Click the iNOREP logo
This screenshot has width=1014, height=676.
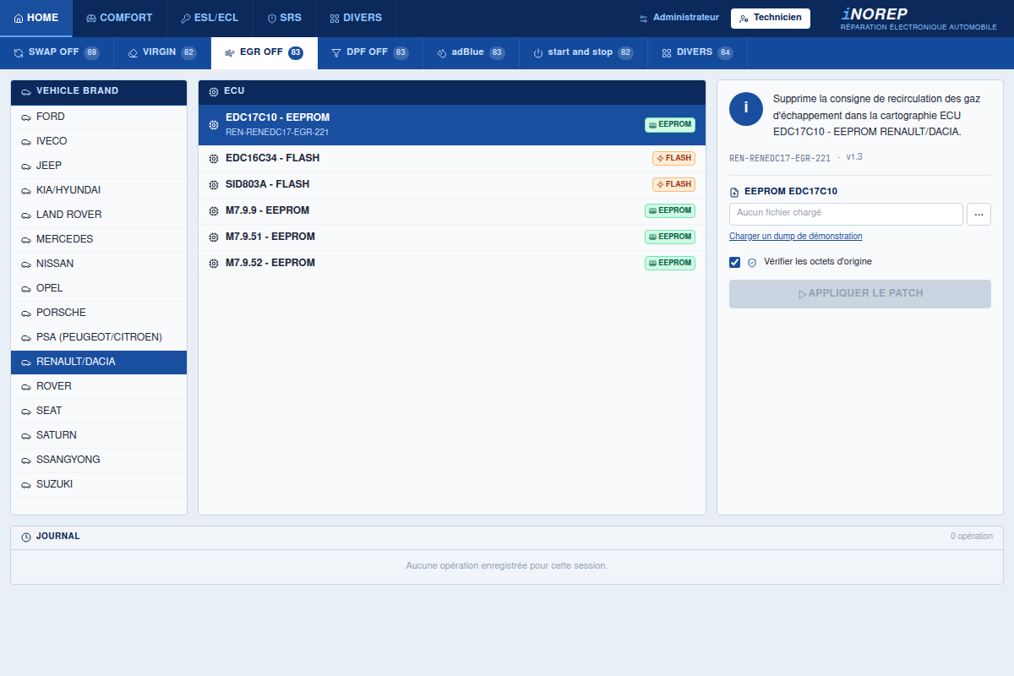[x=919, y=18]
